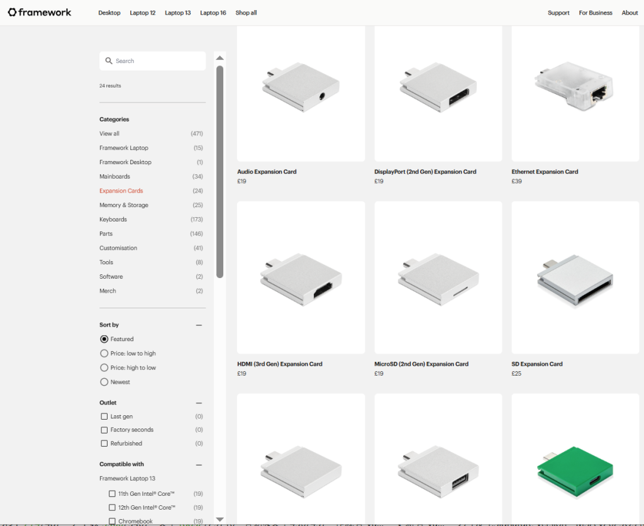Select Price: low to high sorting
This screenshot has height=526, width=644.
click(104, 354)
